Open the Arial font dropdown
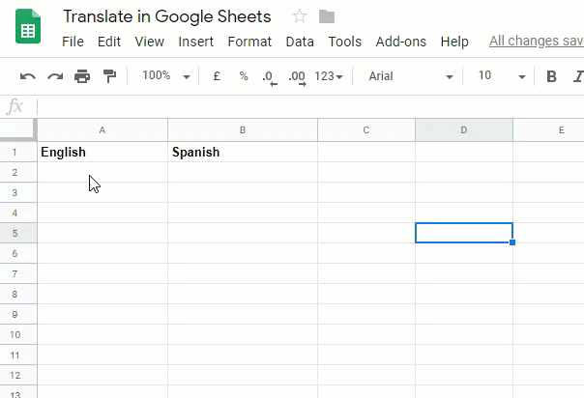The height and width of the screenshot is (398, 584). [411, 76]
